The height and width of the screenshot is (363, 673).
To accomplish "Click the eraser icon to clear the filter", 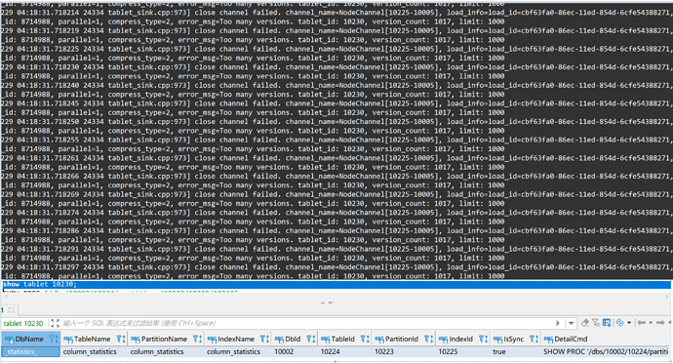I will 585,323.
